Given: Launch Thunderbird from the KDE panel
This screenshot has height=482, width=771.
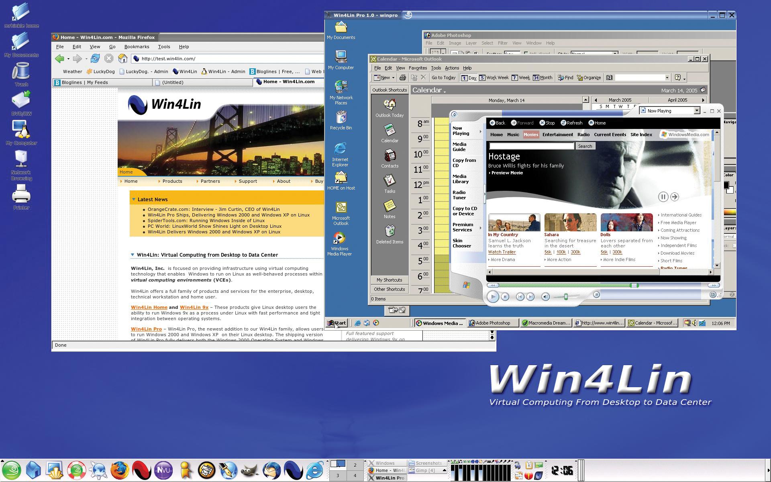Looking at the screenshot, I should click(271, 470).
